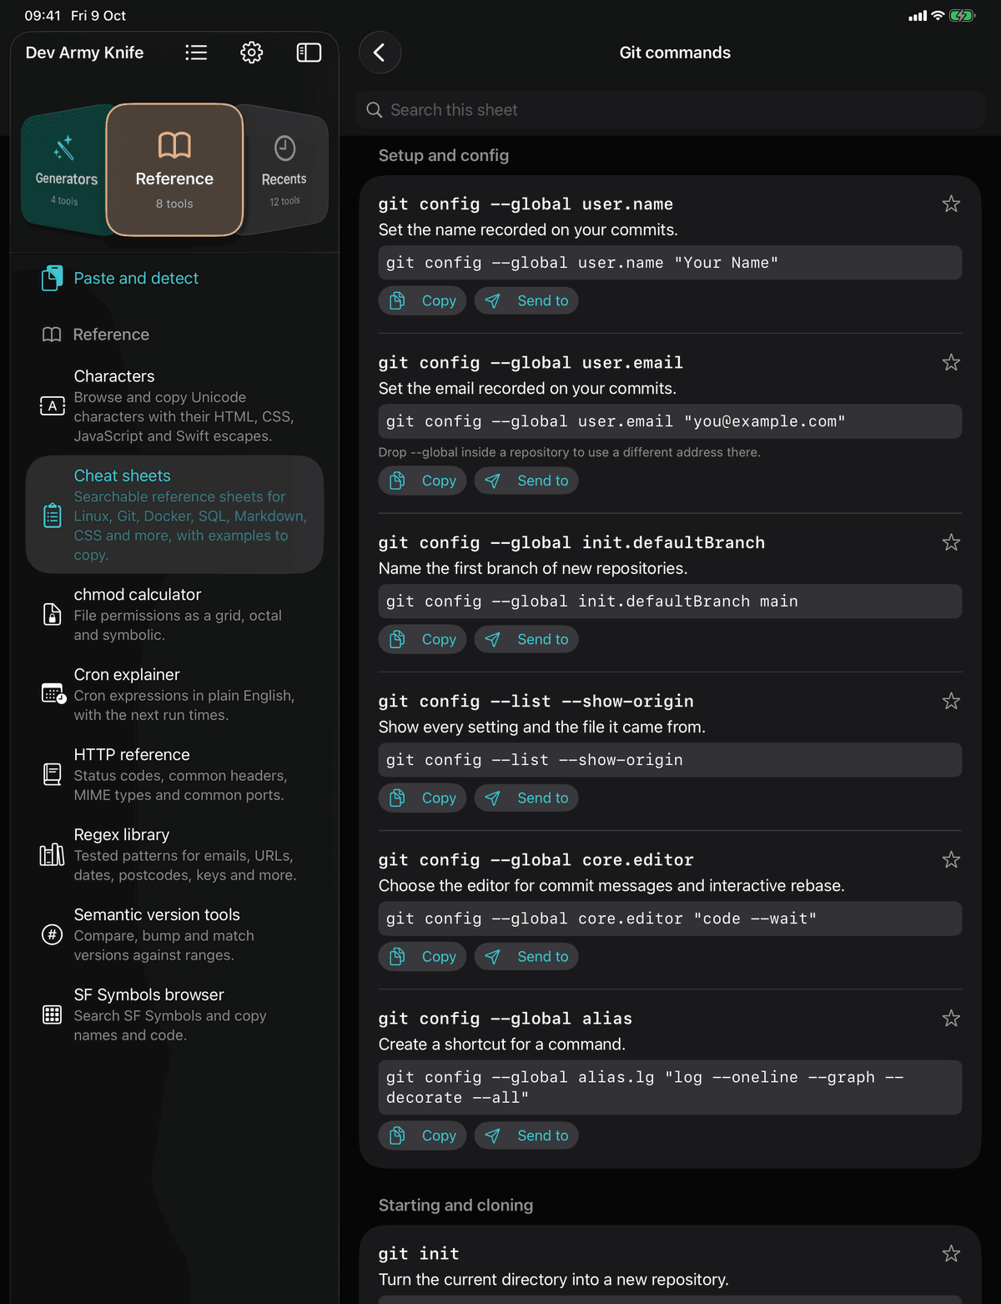Viewport: 1001px width, 1304px height.
Task: Click code box with "code --wait"
Action: pos(670,919)
